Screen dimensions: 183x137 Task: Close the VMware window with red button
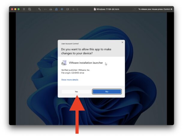tap(12, 9)
